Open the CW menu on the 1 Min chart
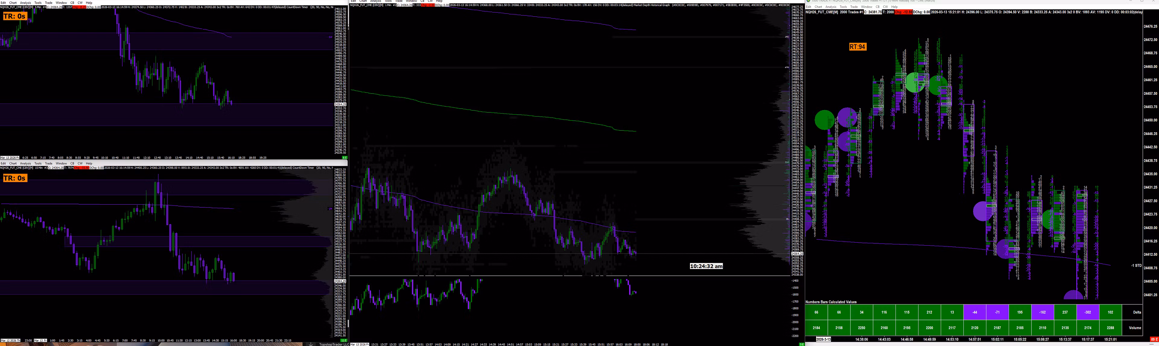Viewport: 1159px width, 346px height. click(x=430, y=1)
